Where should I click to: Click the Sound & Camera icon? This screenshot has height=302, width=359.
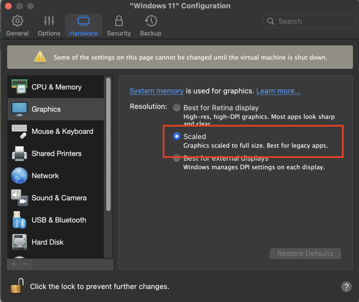click(x=19, y=198)
